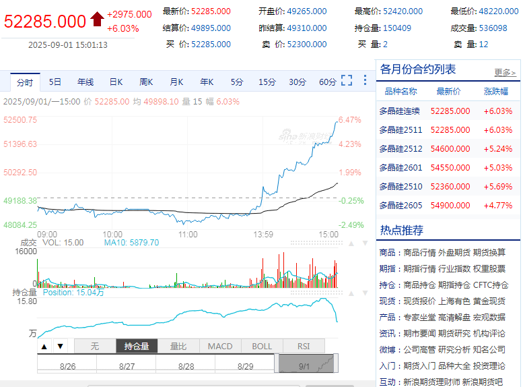Click the 8/27 date on timeline

click(x=127, y=367)
